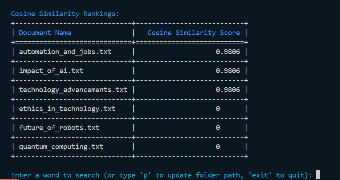The width and height of the screenshot is (340, 180).
Task: Select the Cosine Similarity Score column header
Action: pyautogui.click(x=194, y=33)
